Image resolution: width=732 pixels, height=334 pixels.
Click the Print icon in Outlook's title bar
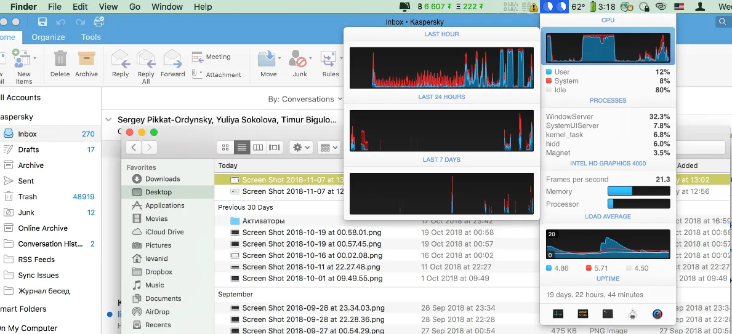(99, 22)
